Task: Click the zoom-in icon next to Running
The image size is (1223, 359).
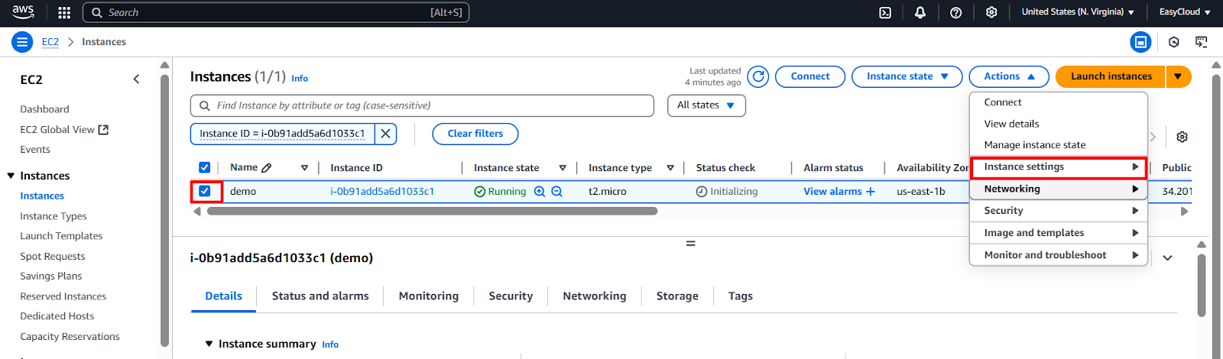Action: [x=540, y=192]
